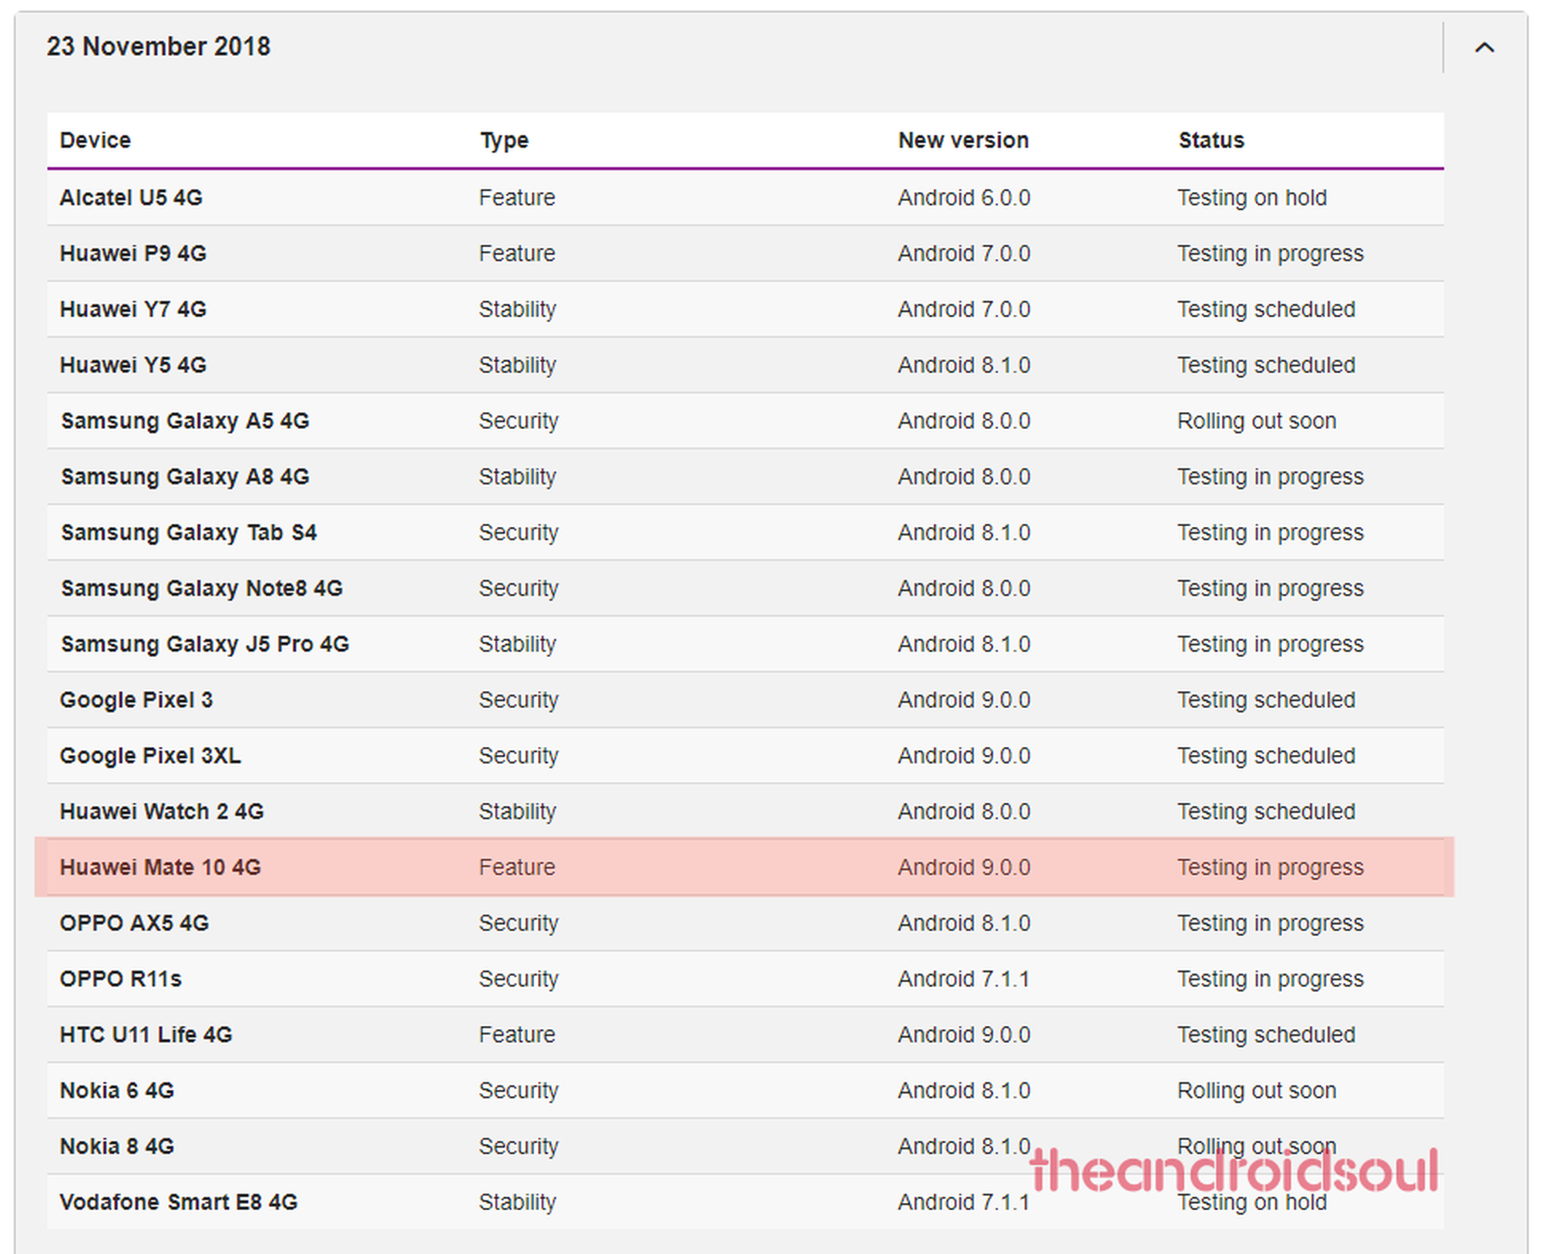
Task: Select Huawei Y5 4G device name
Action: (x=133, y=365)
